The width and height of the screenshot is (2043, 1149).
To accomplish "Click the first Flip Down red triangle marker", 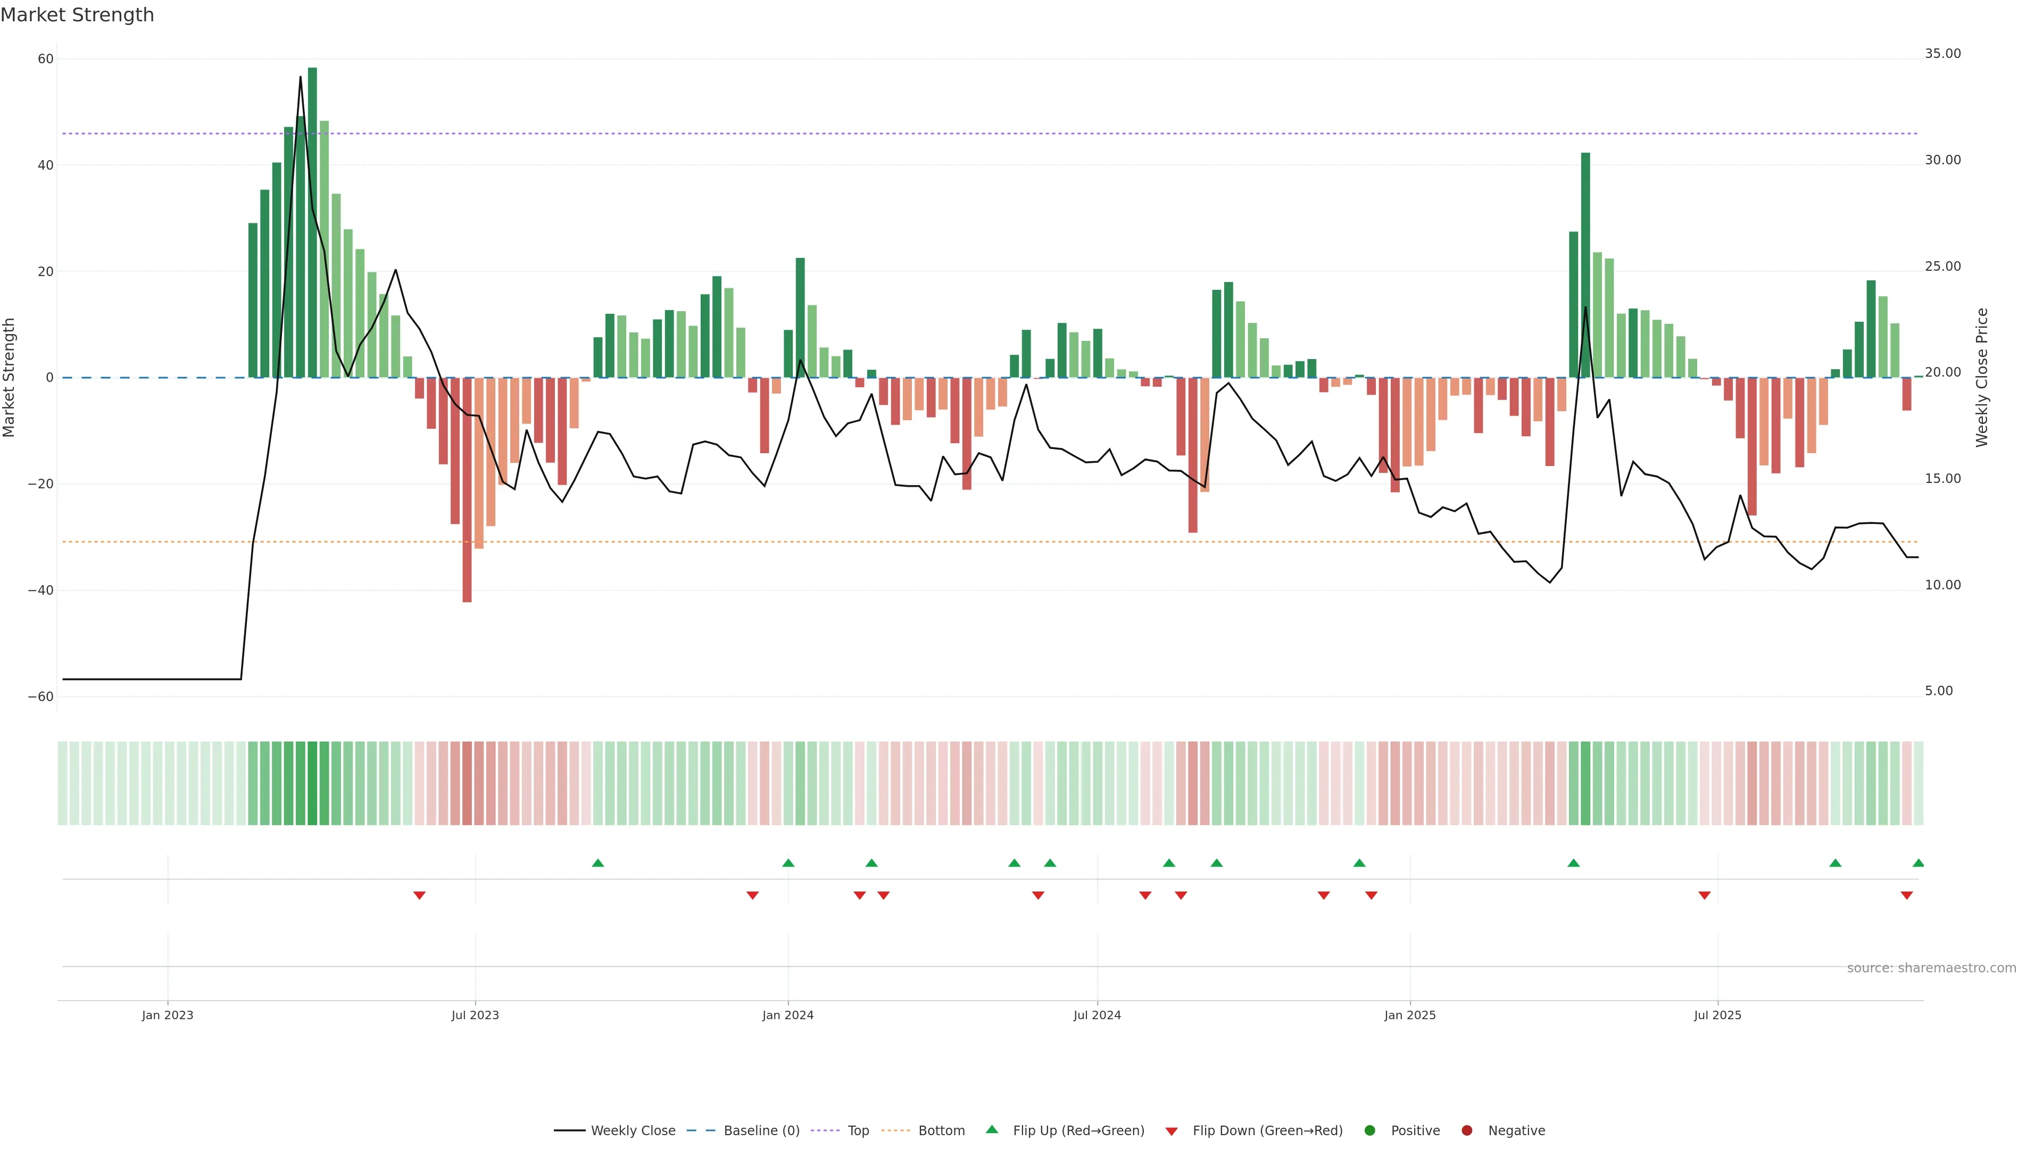I will point(420,895).
